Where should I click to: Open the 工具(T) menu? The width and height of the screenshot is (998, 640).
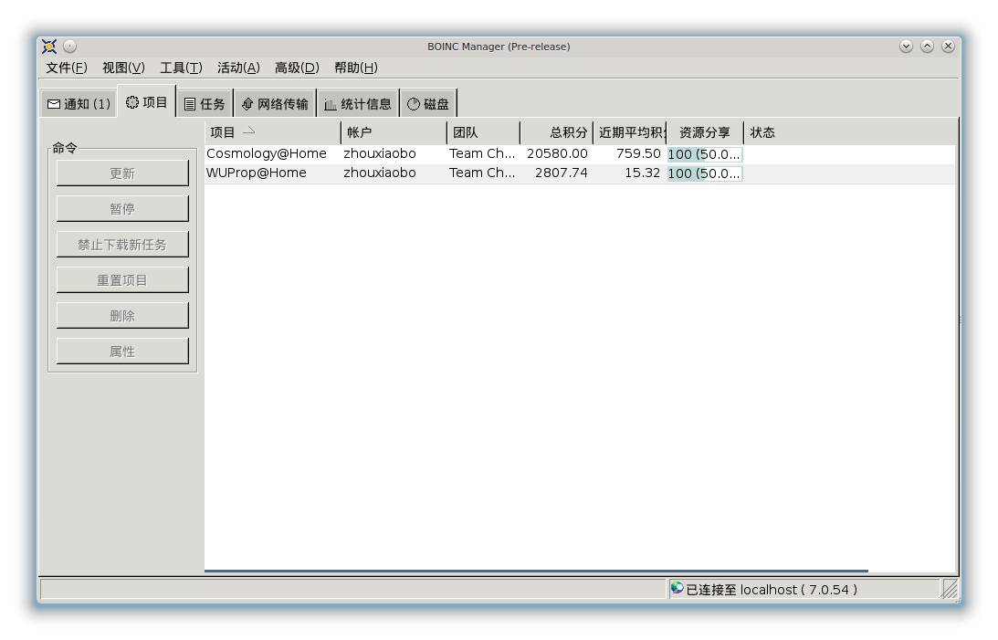(181, 68)
